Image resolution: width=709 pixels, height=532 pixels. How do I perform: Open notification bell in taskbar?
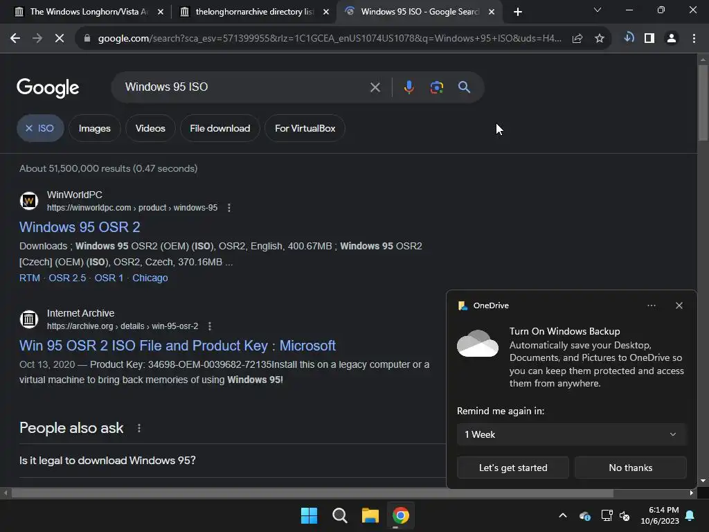(x=690, y=515)
